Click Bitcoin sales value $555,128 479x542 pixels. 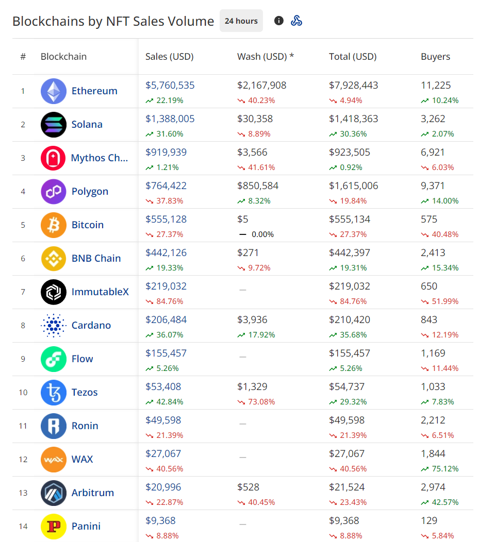point(166,219)
